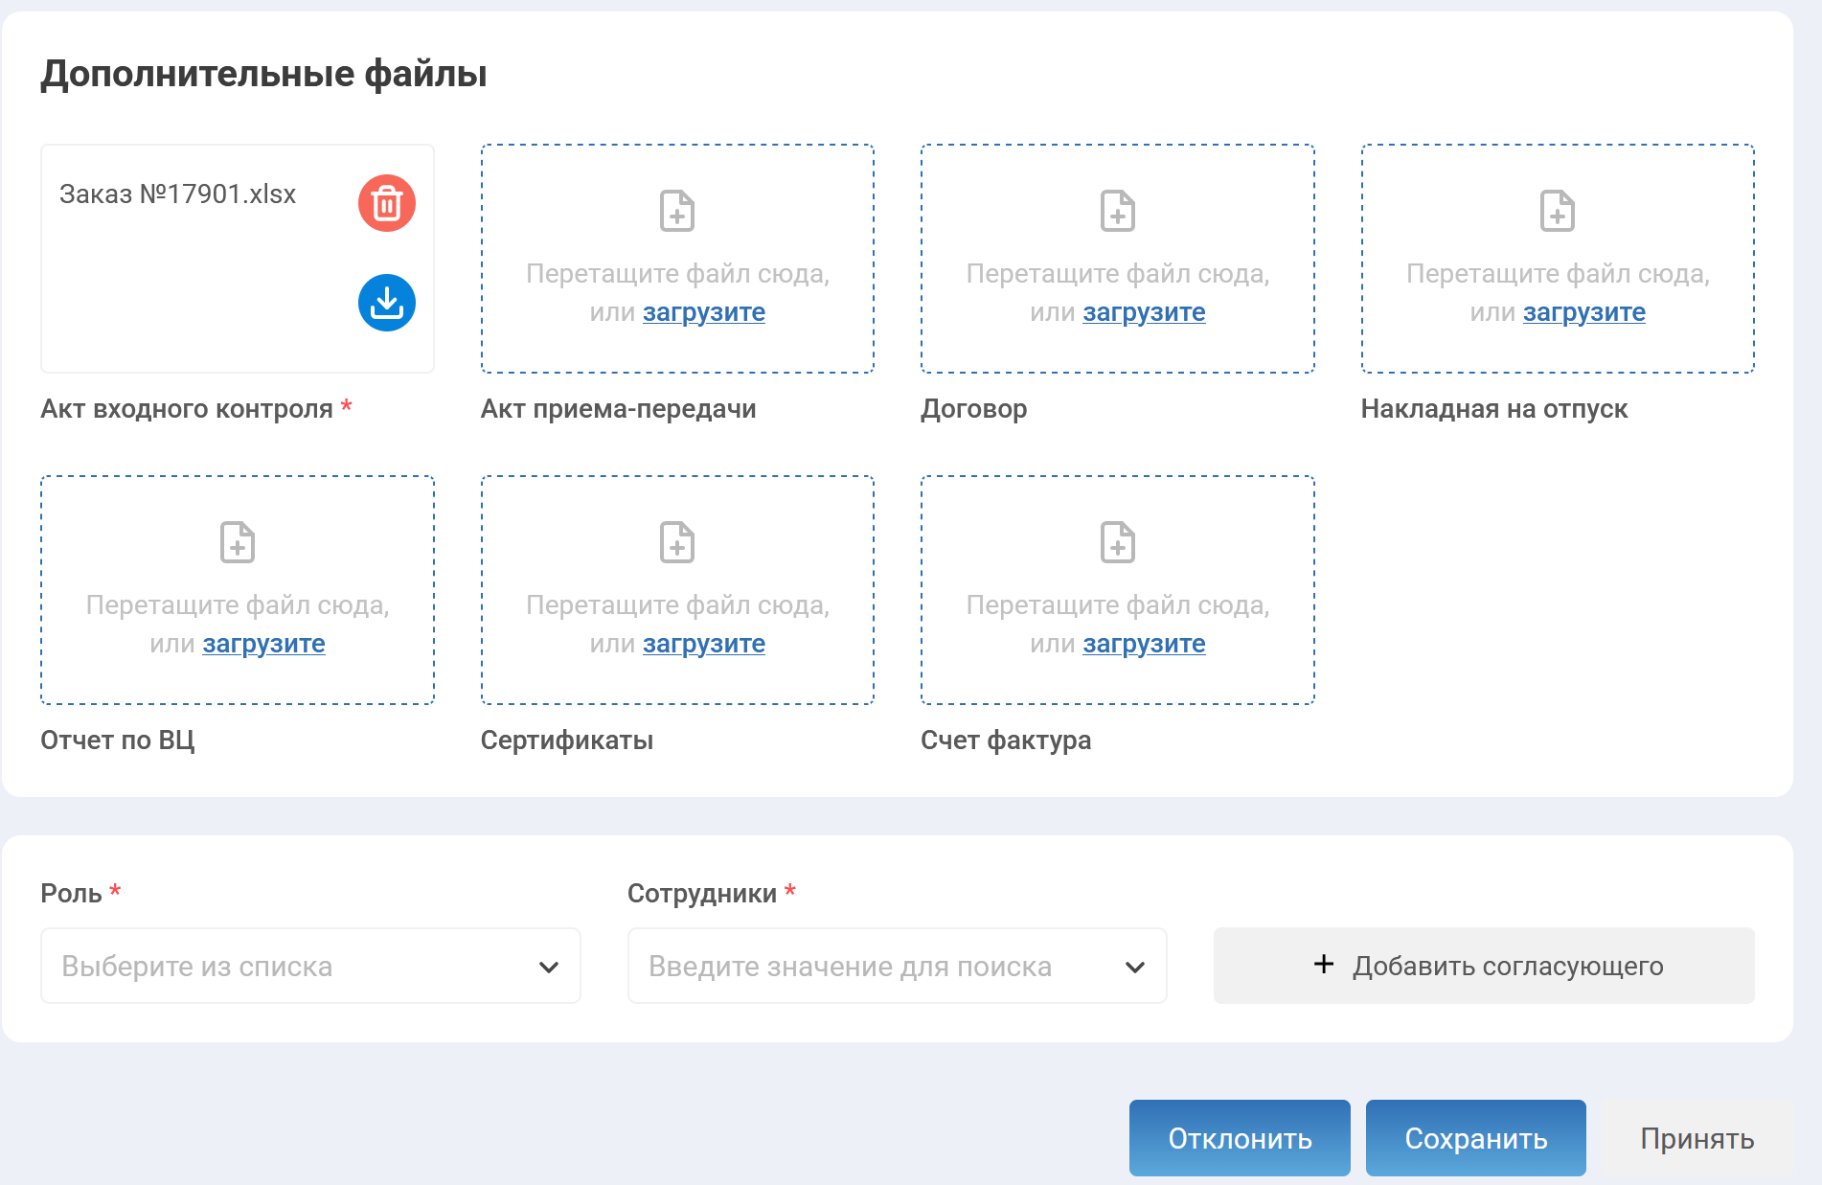
Task: Click the Сохранить button
Action: point(1475,1138)
